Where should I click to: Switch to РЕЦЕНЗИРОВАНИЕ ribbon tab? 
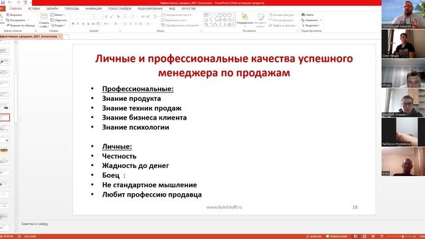(x=150, y=9)
